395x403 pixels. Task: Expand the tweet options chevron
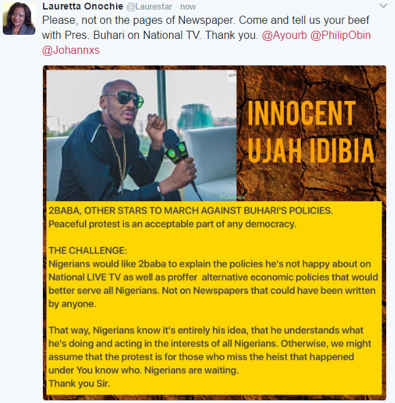click(x=383, y=6)
